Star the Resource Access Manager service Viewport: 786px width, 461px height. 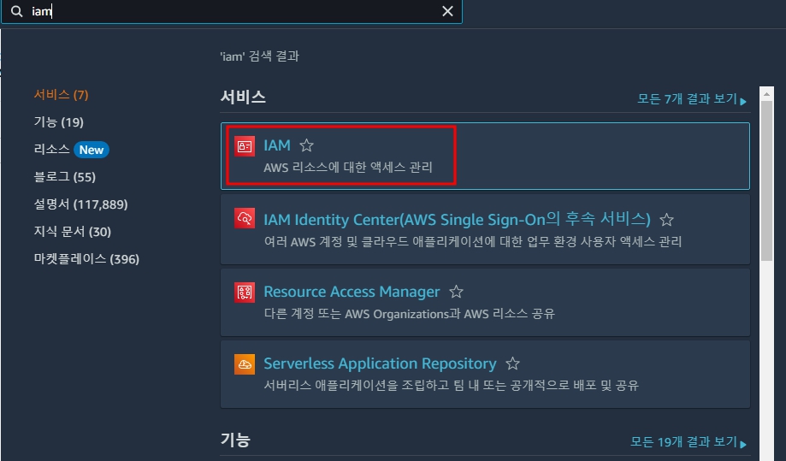click(456, 292)
